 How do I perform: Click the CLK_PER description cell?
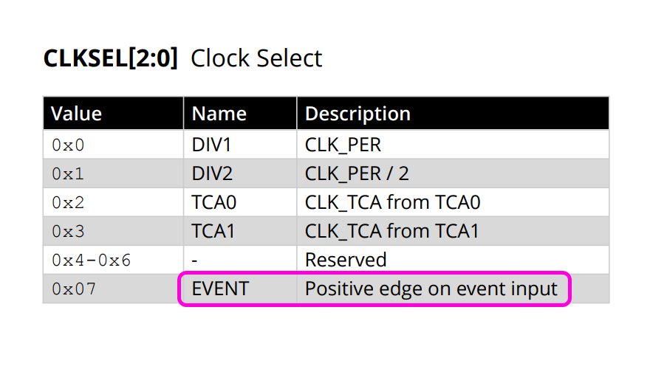(343, 145)
